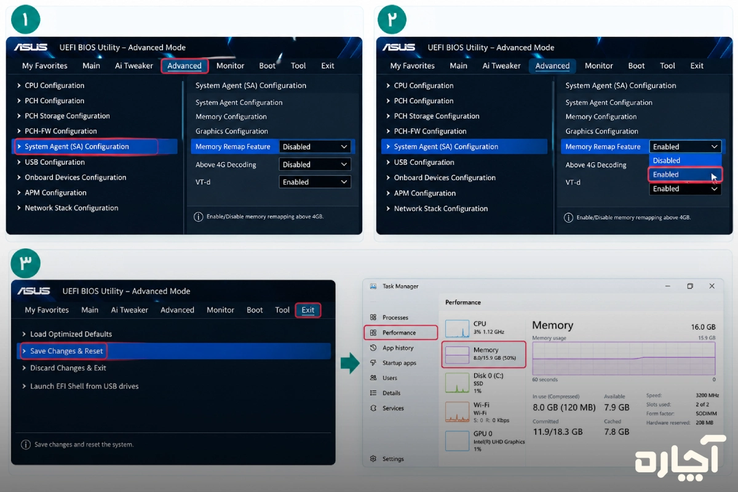
Task: Select the Services gear icon
Action: (373, 408)
